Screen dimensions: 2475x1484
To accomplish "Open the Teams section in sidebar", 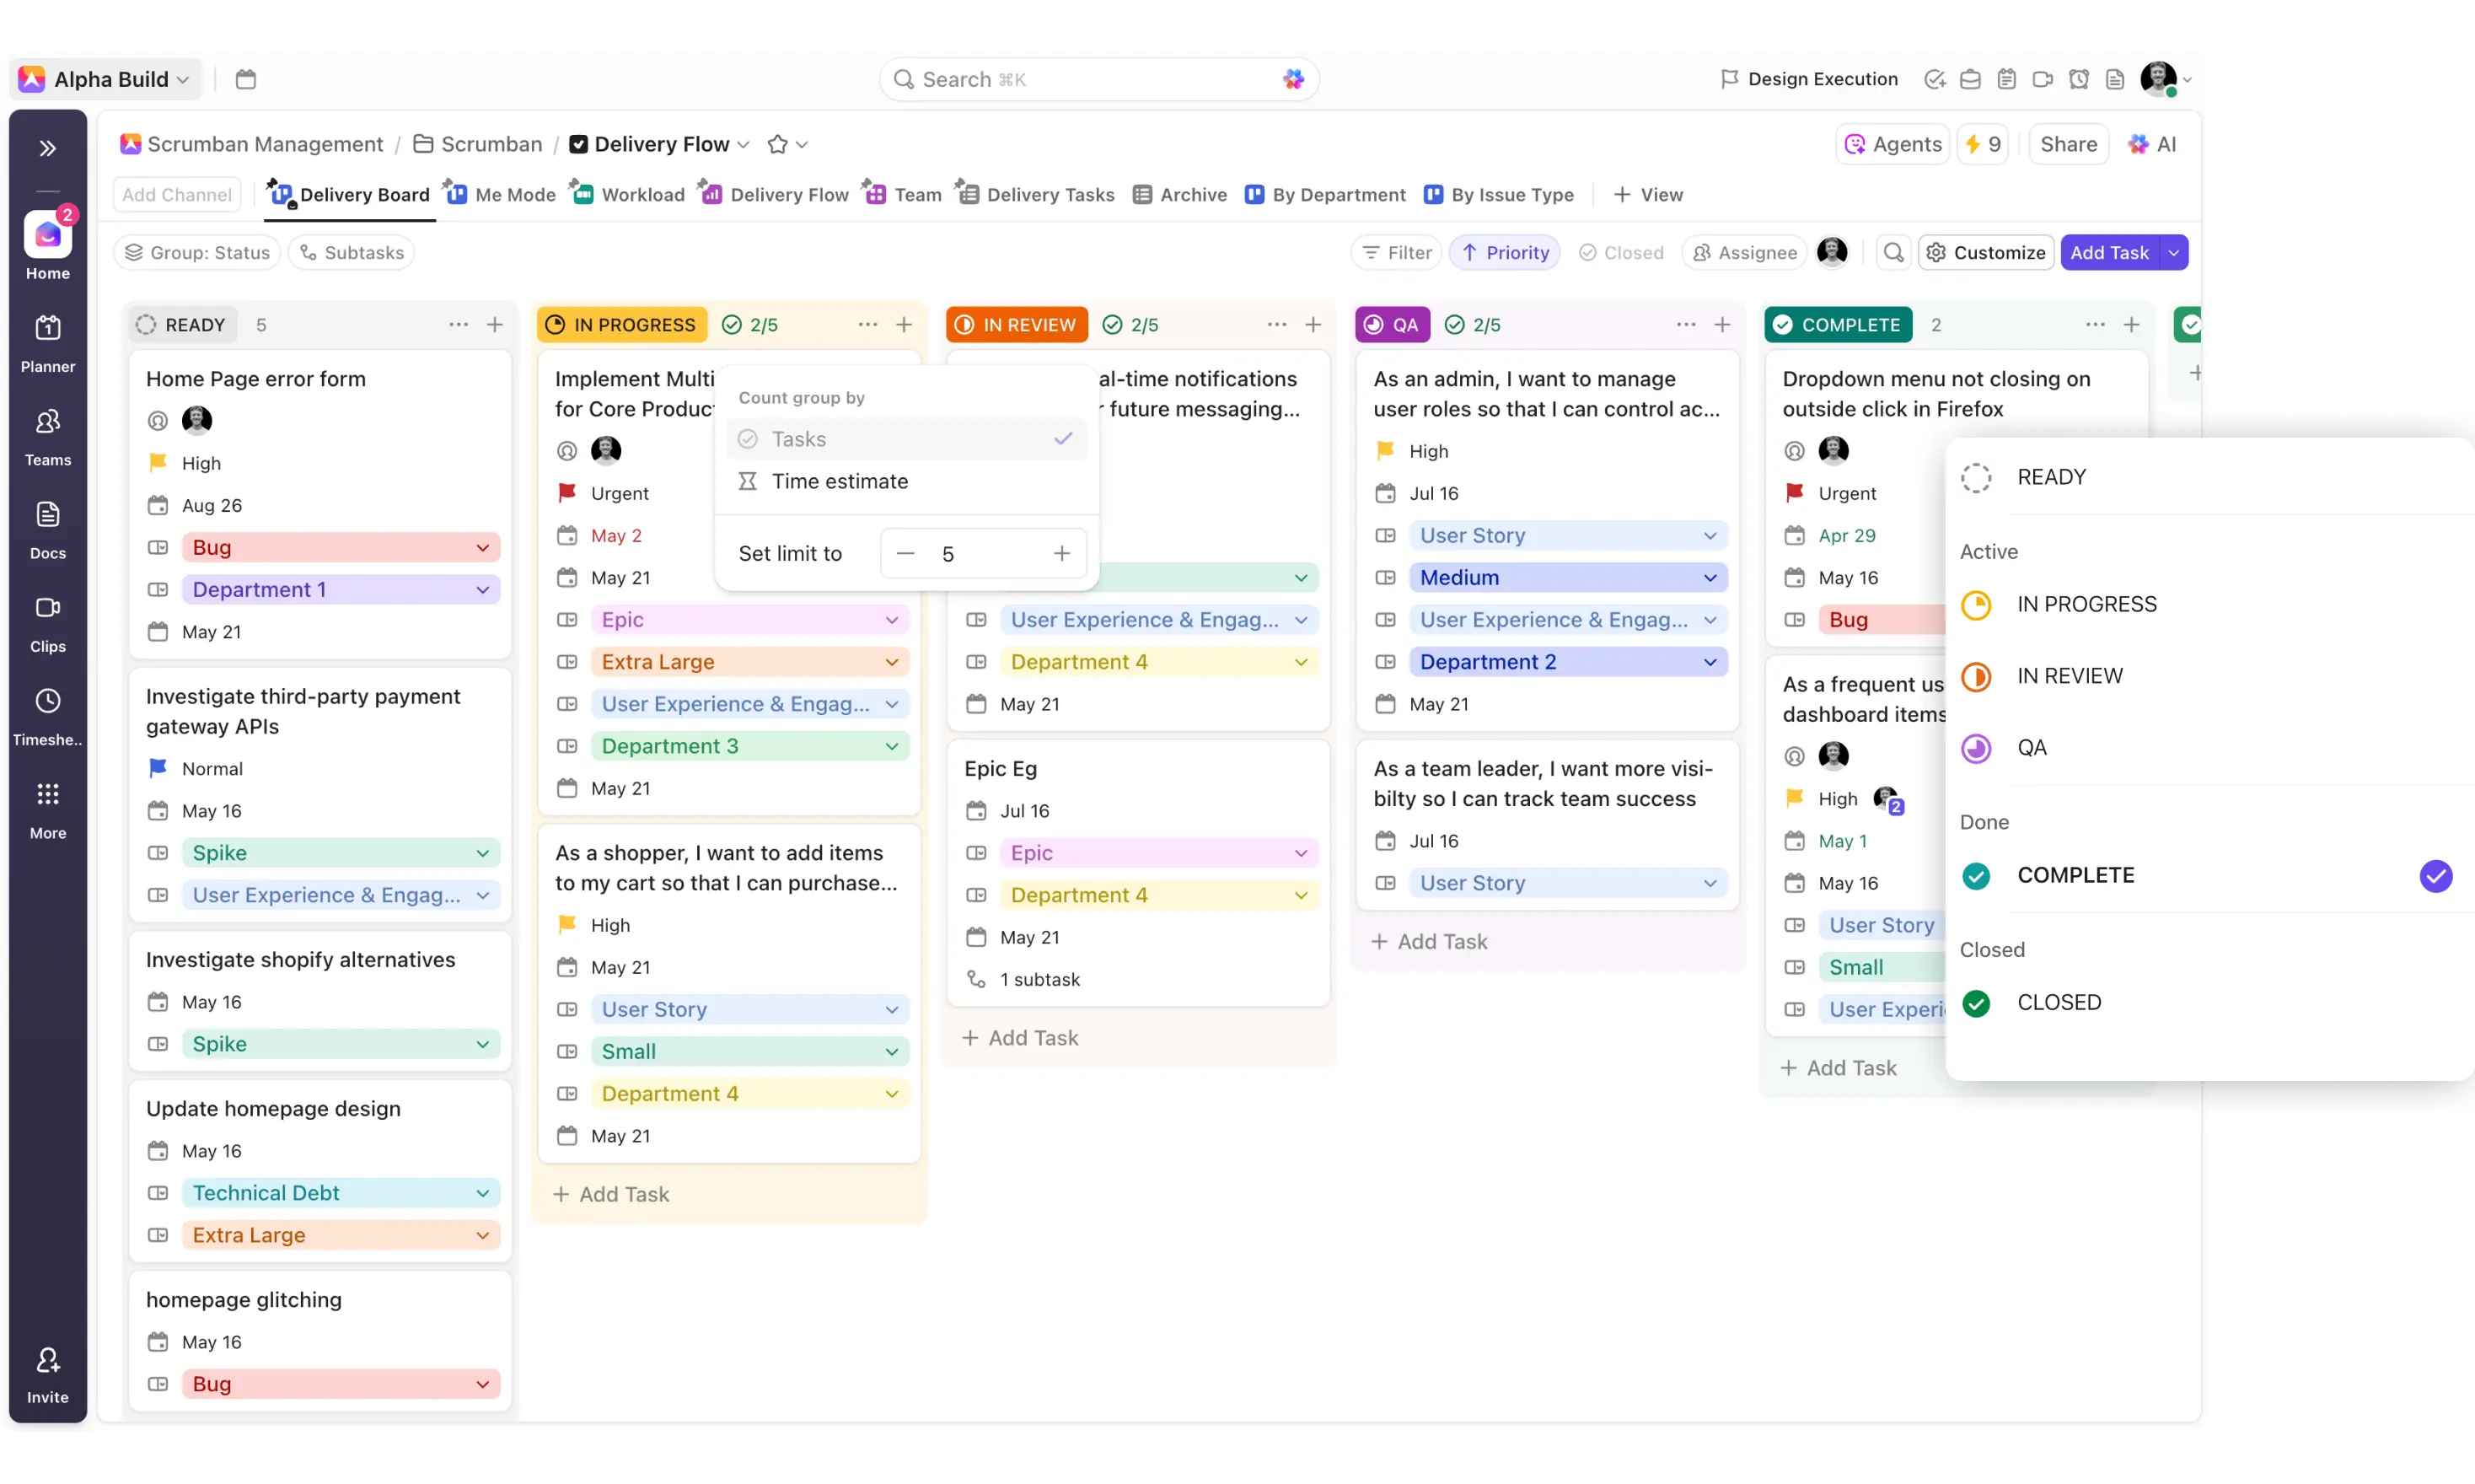I will [47, 434].
